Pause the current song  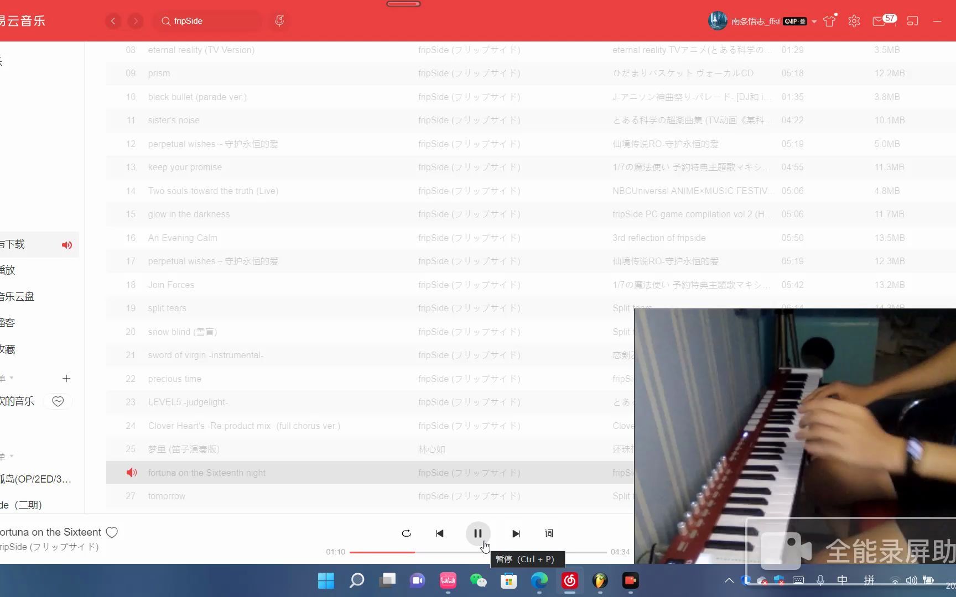(x=478, y=533)
